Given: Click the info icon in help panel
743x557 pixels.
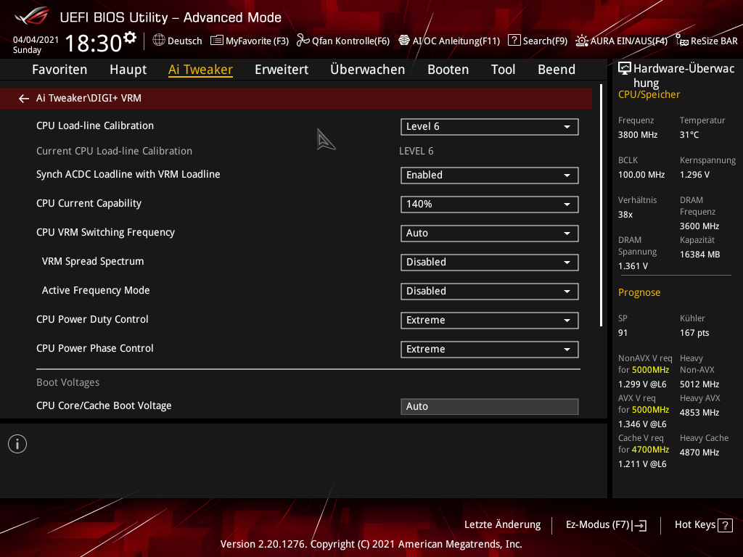Looking at the screenshot, I should [17, 445].
